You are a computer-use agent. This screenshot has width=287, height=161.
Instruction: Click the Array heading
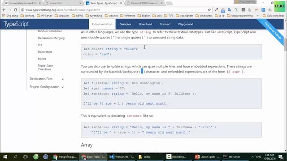(x=87, y=145)
